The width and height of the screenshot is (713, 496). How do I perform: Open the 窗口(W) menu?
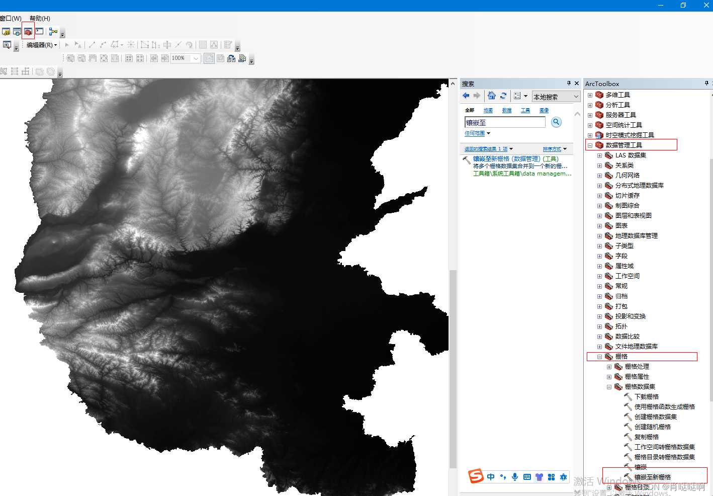pos(10,18)
